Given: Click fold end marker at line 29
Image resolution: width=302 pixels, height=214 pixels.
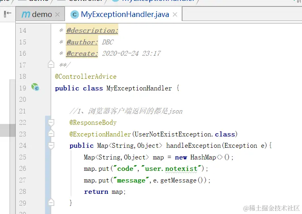Looking at the screenshot, I should (51, 202).
